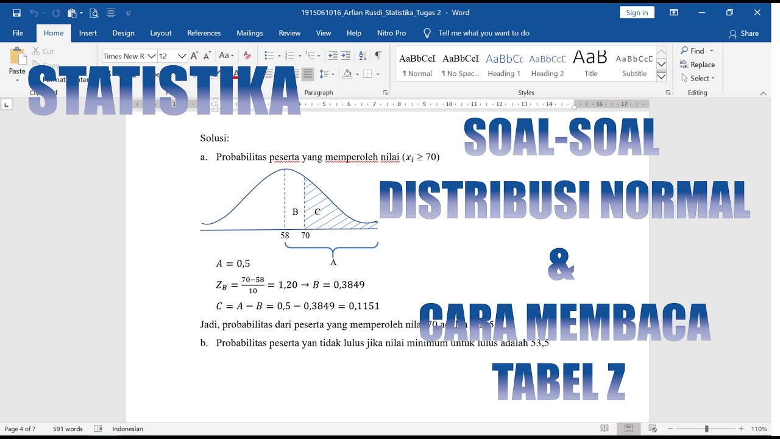Click Find in Editing group
The width and height of the screenshot is (780, 439).
pos(693,51)
